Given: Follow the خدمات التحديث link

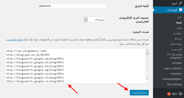Looking at the screenshot, I should point(15,40).
